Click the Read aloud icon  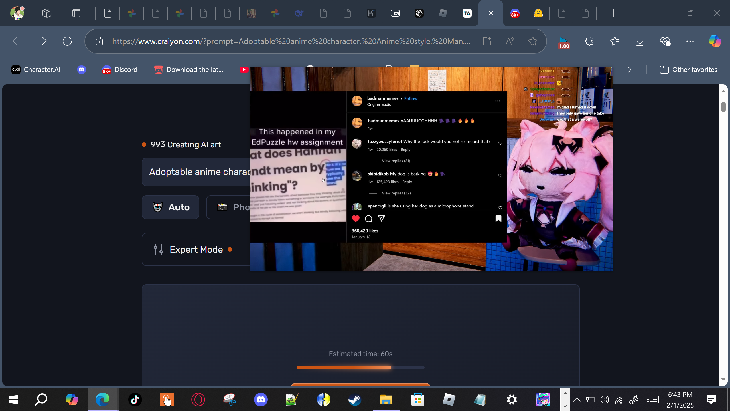pos(510,41)
